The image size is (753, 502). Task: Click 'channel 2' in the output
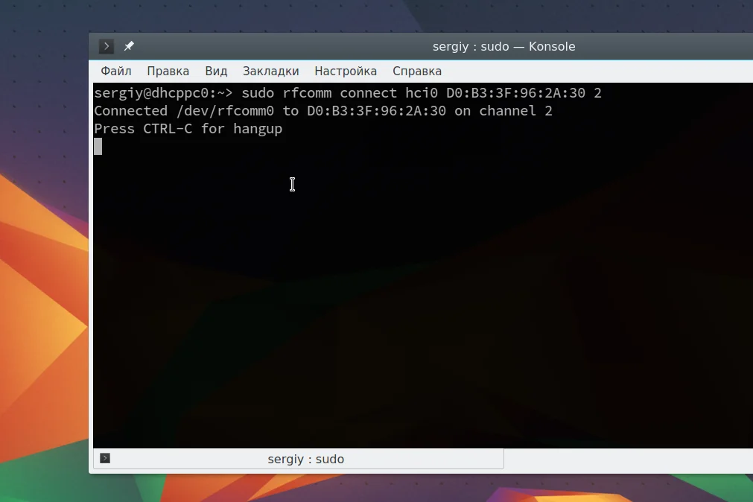(x=515, y=111)
